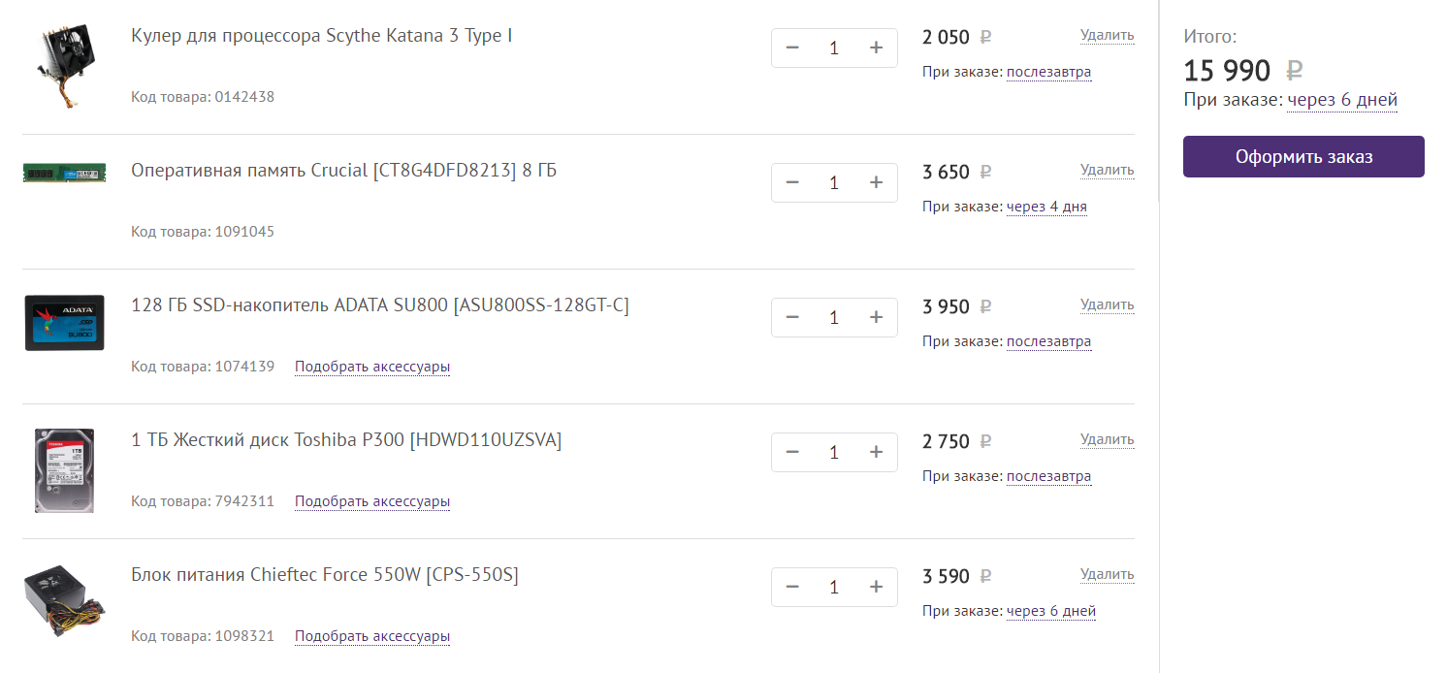Screen dimensions: 1447x673
Task: Decrease quantity of Toshiba P300 hard disk
Action: click(x=792, y=452)
